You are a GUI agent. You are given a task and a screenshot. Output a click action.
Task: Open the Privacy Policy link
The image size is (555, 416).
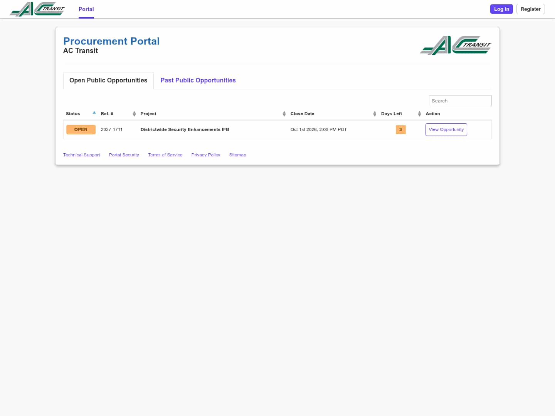[206, 155]
